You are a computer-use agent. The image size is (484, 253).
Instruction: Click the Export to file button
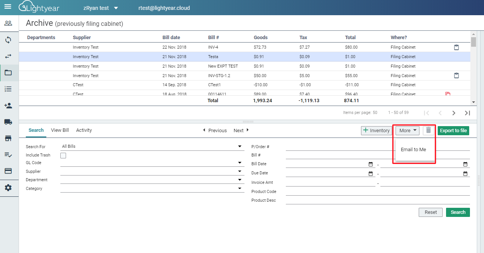[453, 130]
